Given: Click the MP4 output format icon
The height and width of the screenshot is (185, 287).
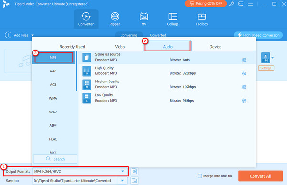Looking at the screenshot, I should 265,58.
